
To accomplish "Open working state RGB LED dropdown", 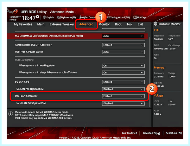I will [123, 66].
